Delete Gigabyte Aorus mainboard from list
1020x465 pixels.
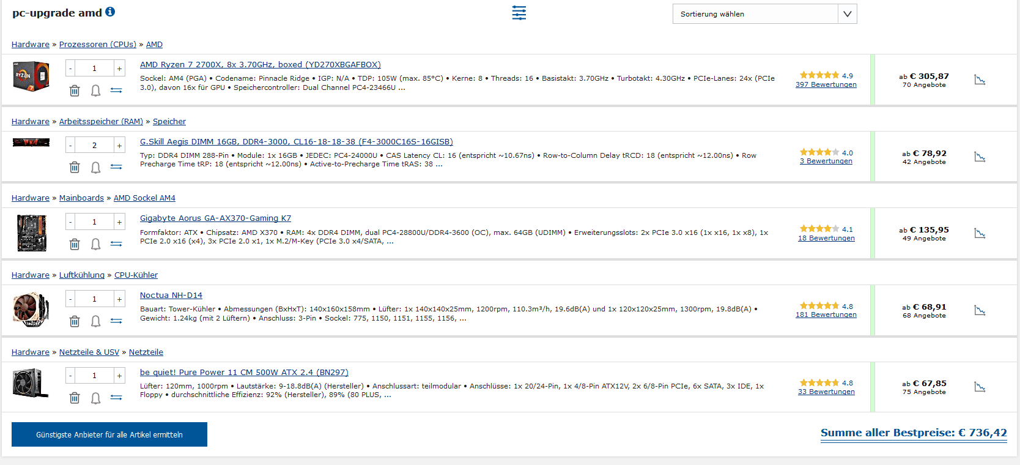[x=75, y=244]
